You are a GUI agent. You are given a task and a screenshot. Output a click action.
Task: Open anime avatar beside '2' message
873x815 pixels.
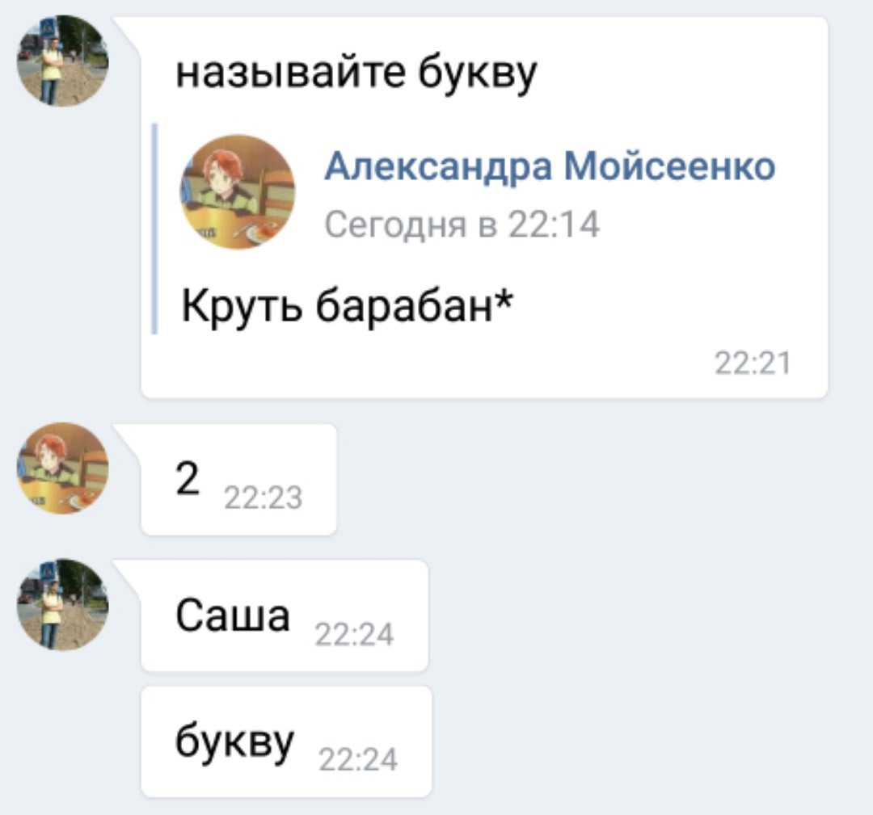coord(63,468)
